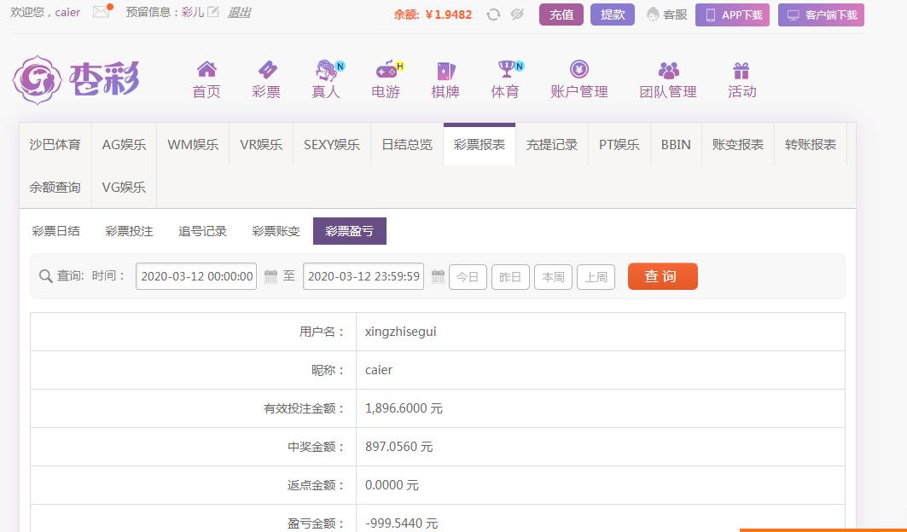Select 彩票盈亏 sub-tab
The width and height of the screenshot is (907, 532).
349,231
